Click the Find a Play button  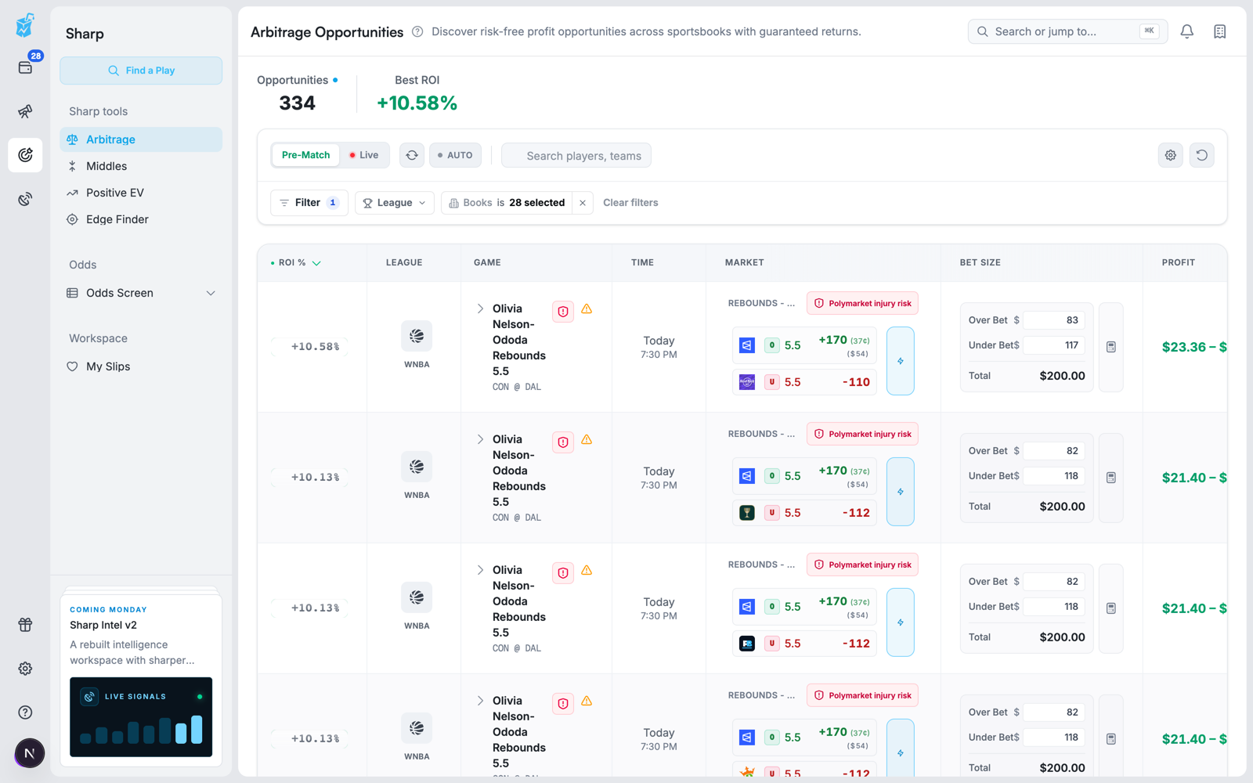click(141, 70)
